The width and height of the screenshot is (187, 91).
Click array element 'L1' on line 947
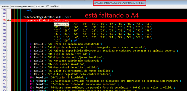click(148, 34)
